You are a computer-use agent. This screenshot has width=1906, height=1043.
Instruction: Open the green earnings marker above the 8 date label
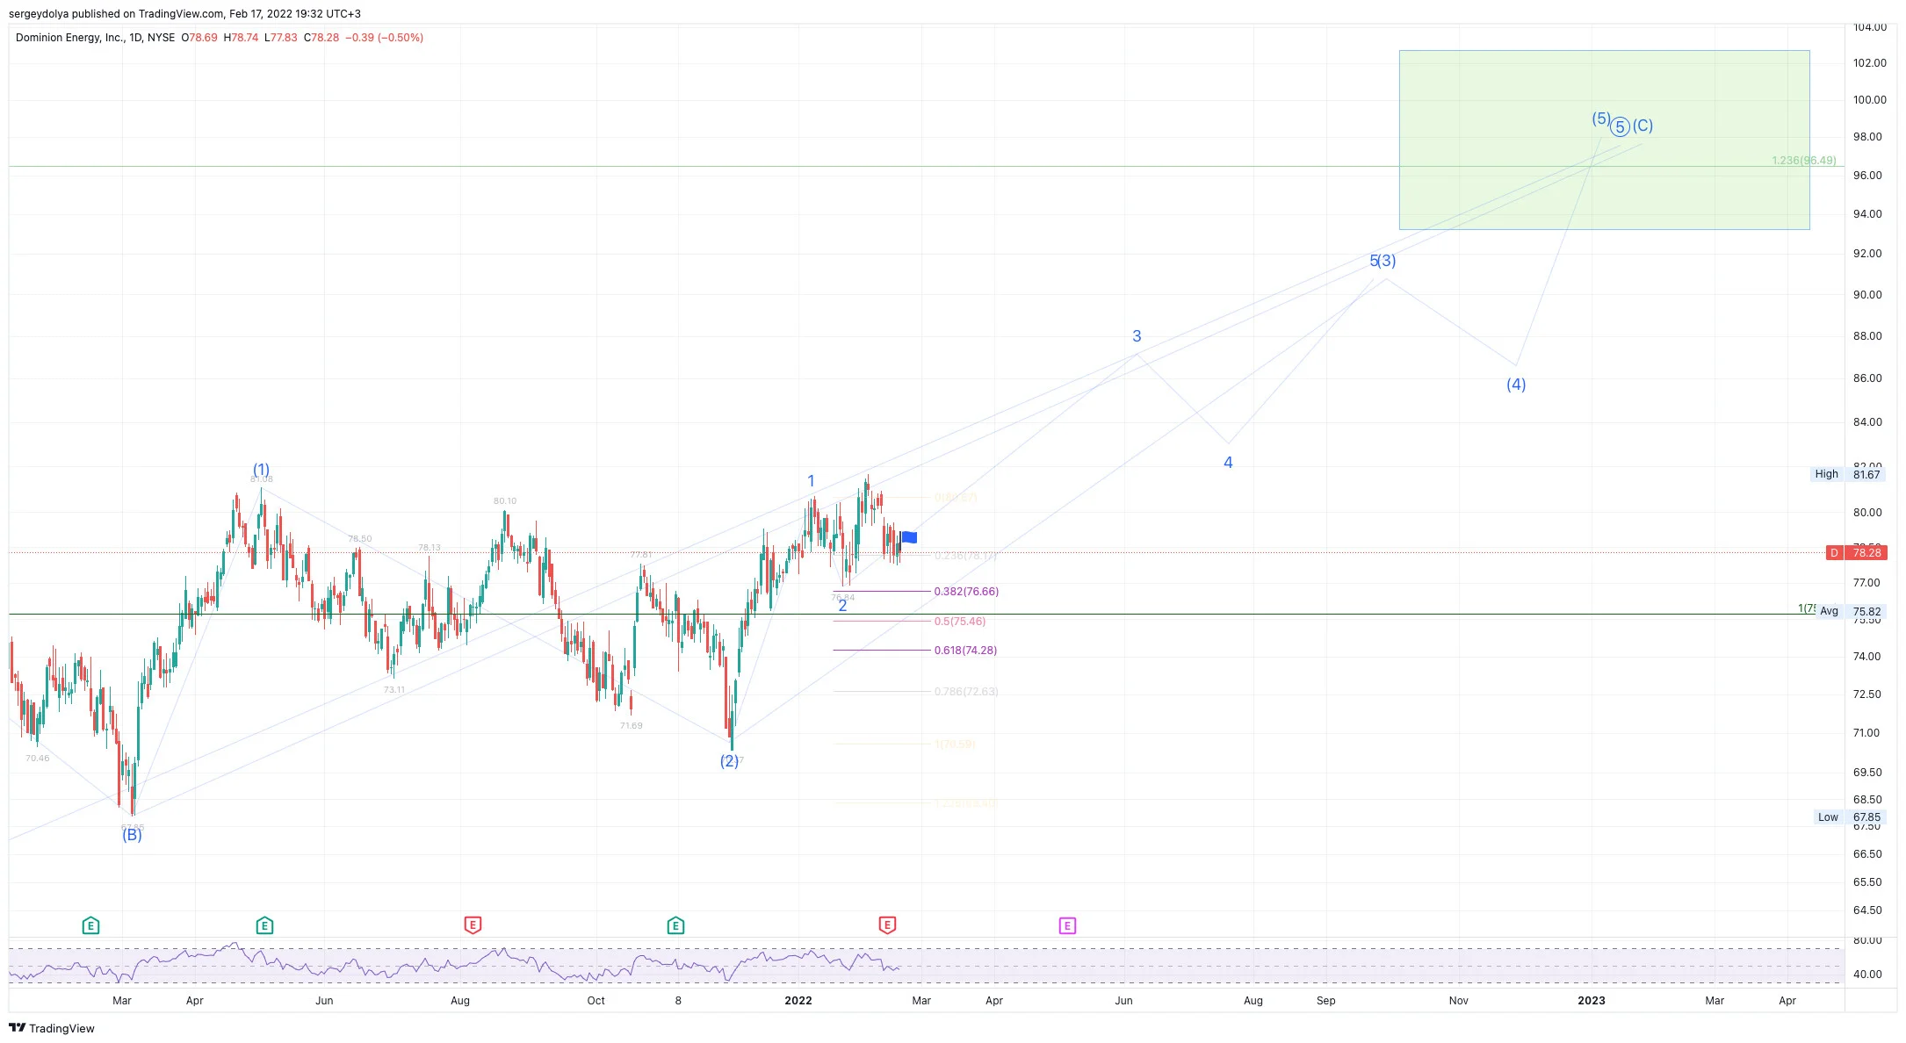pyautogui.click(x=675, y=925)
